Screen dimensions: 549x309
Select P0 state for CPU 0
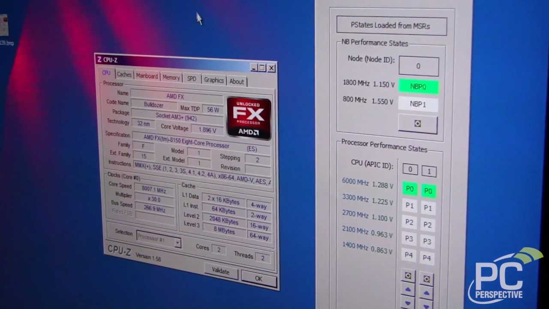click(x=410, y=189)
